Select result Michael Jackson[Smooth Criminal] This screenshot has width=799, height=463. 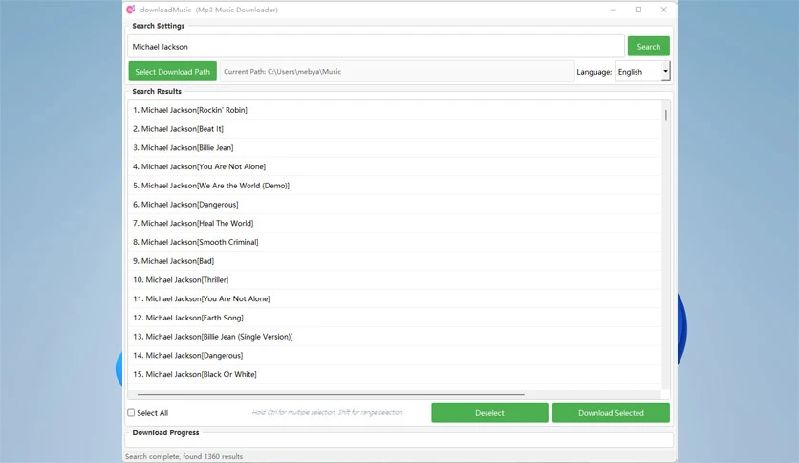pyautogui.click(x=395, y=242)
